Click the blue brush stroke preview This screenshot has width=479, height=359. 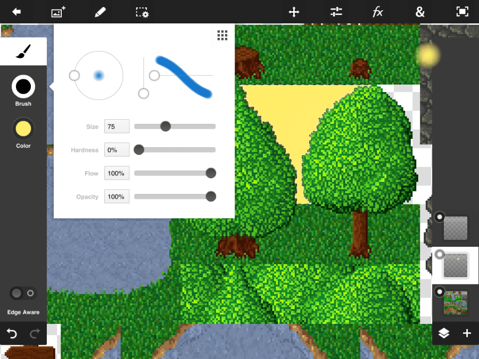tap(184, 76)
